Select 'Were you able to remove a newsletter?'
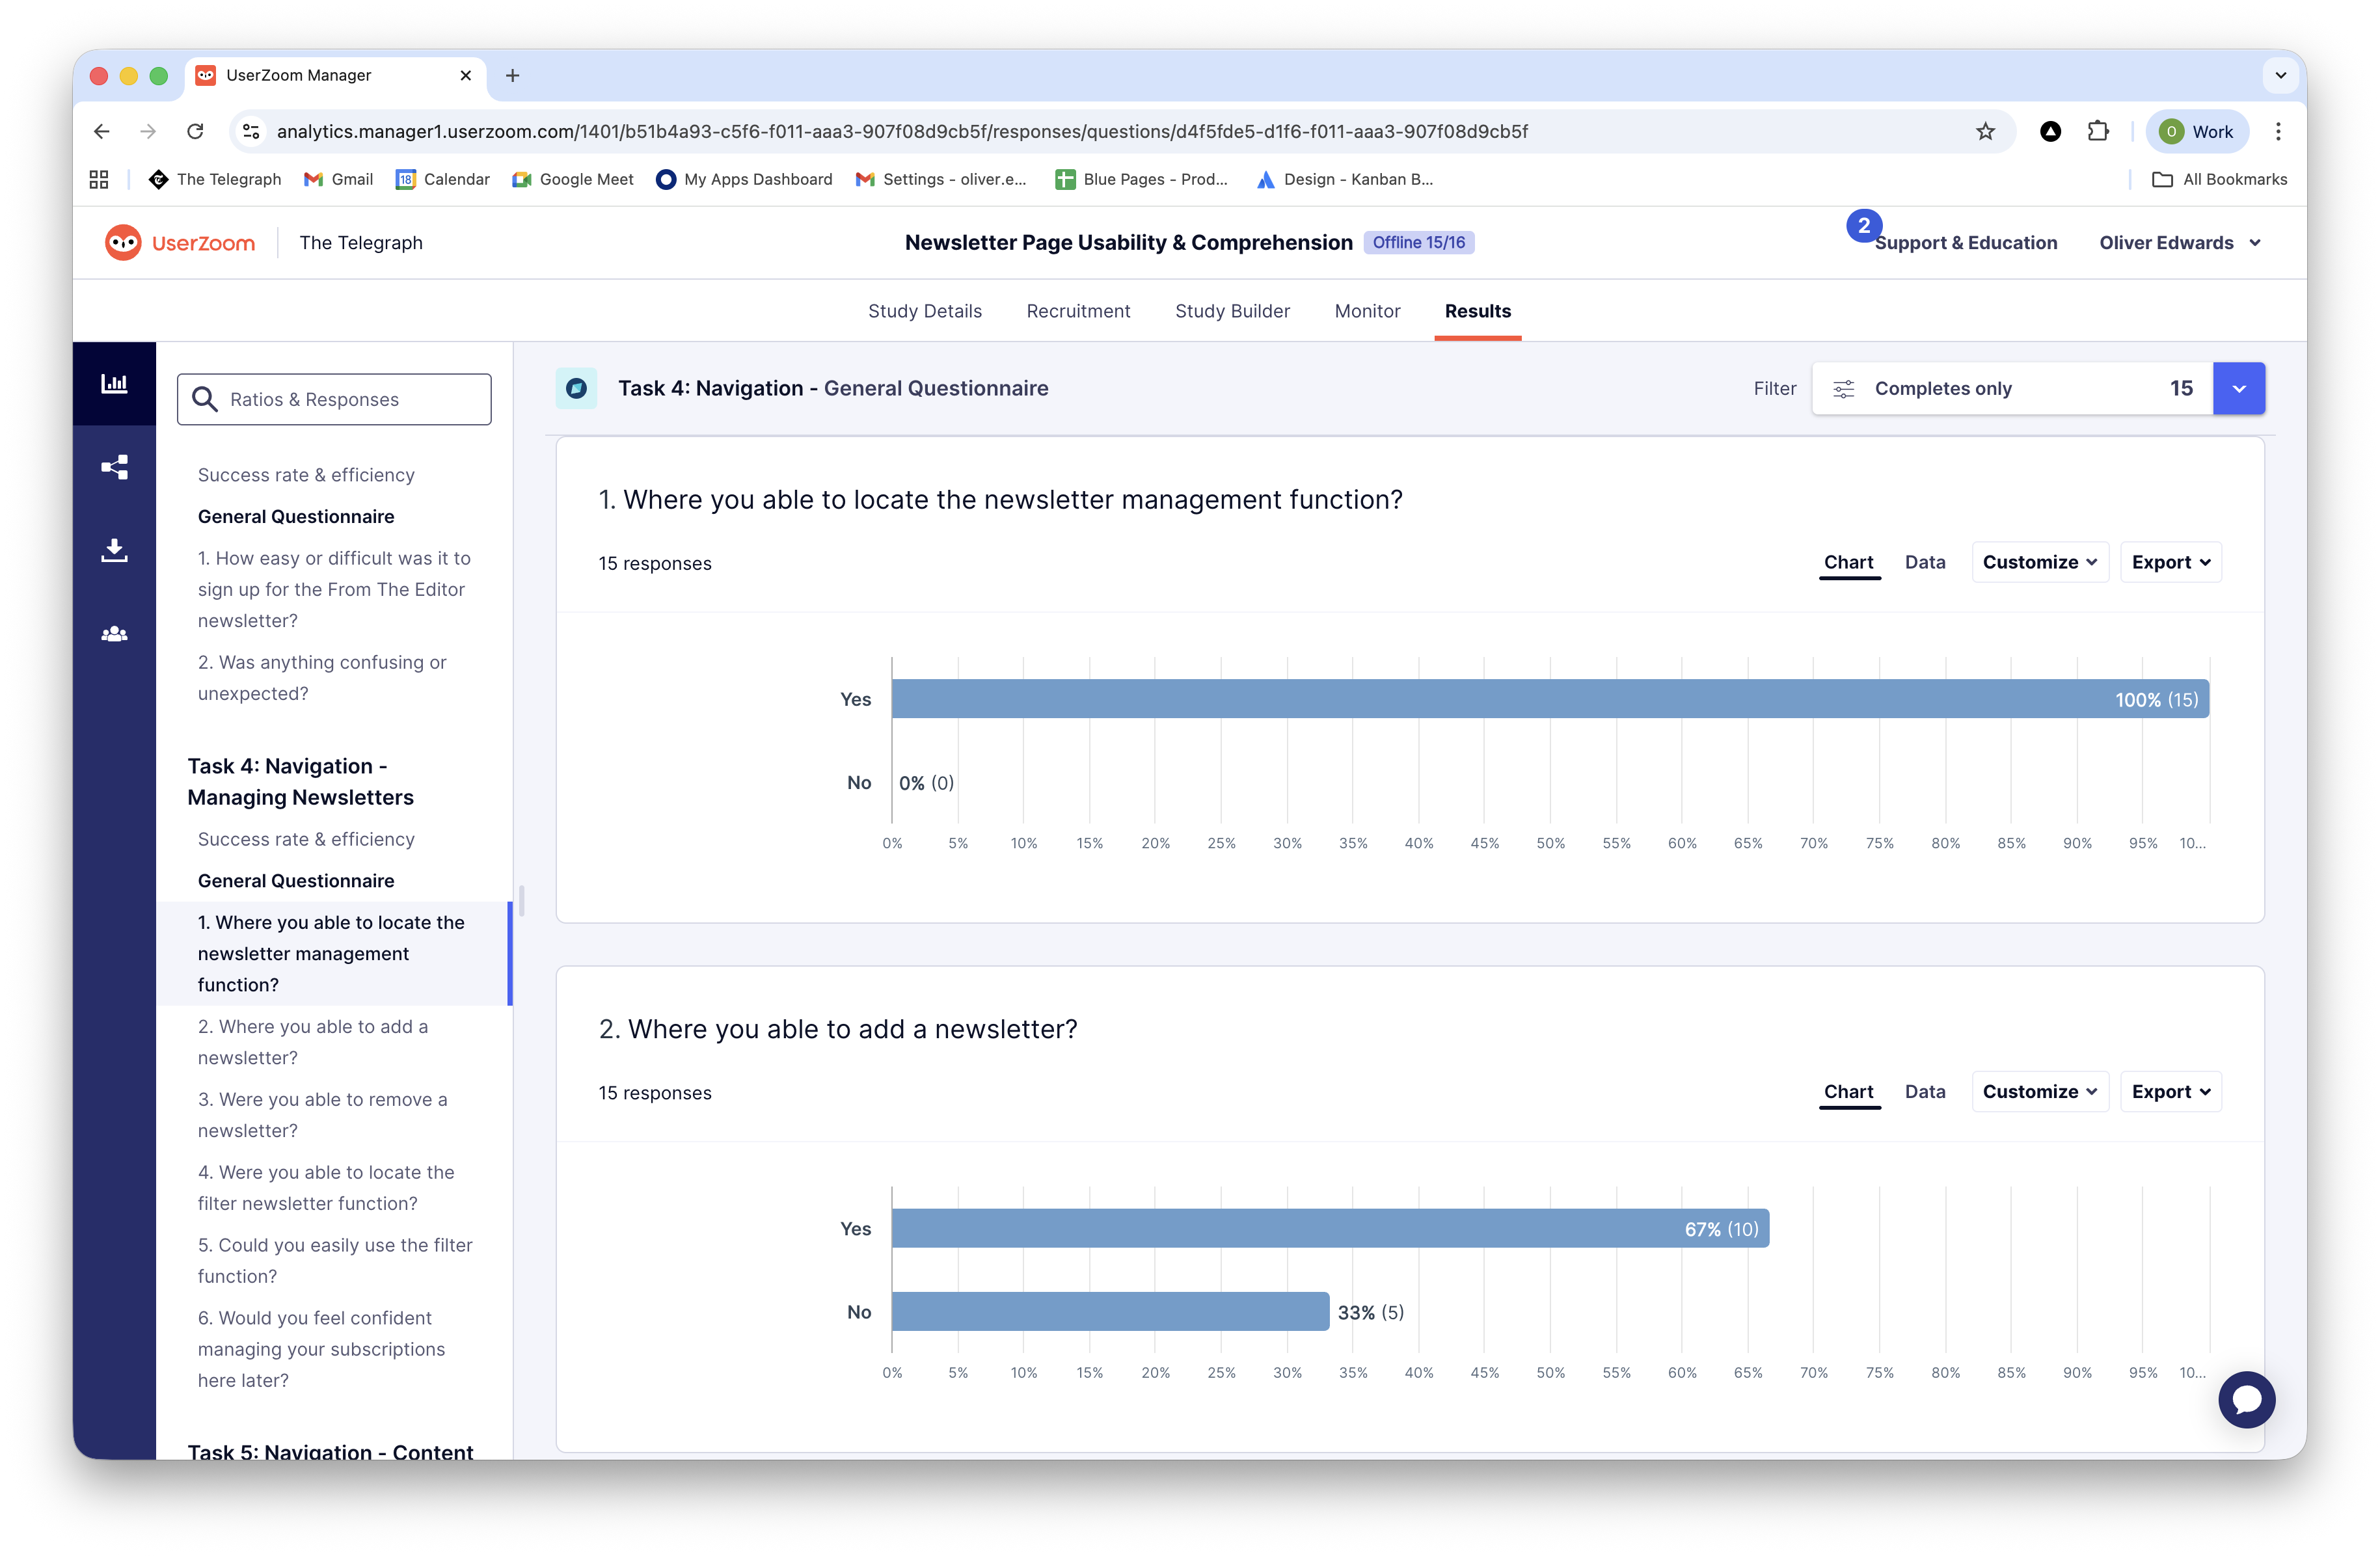2380x1556 pixels. (x=322, y=1114)
